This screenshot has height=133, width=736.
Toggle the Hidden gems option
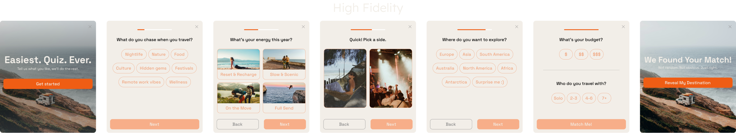153,68
